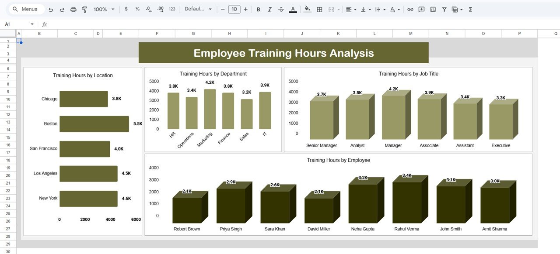Undo the last action

click(x=50, y=9)
